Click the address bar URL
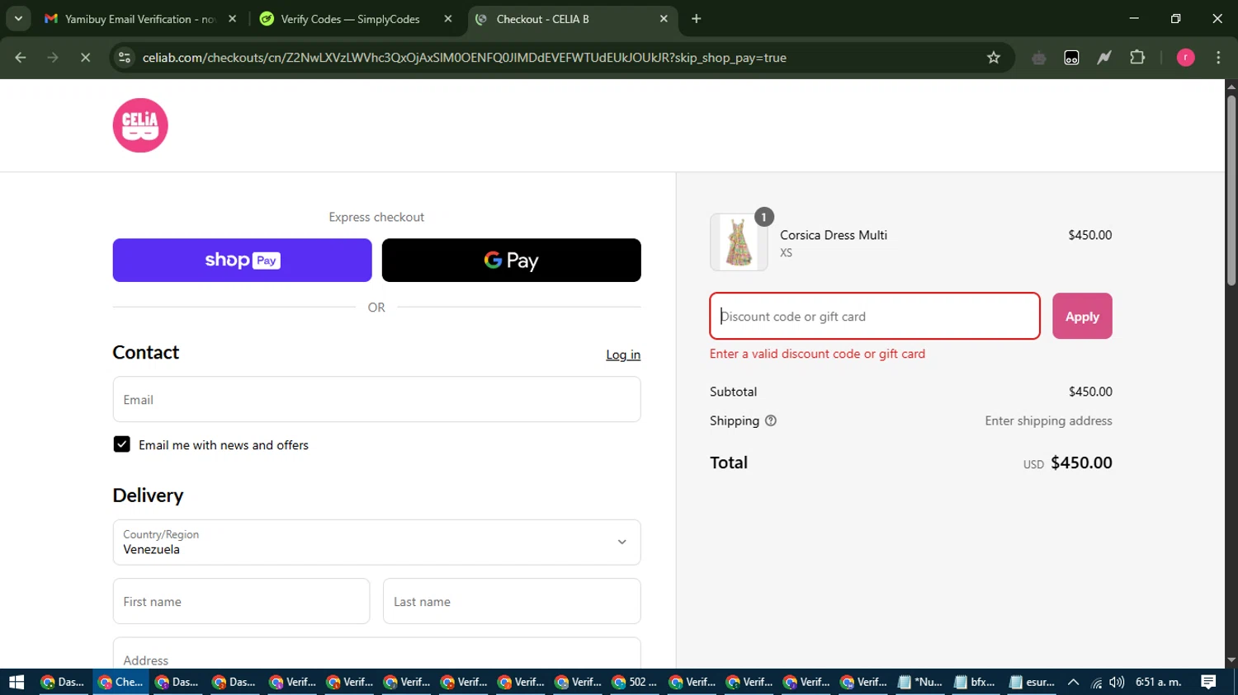Image resolution: width=1238 pixels, height=695 pixels. (464, 58)
